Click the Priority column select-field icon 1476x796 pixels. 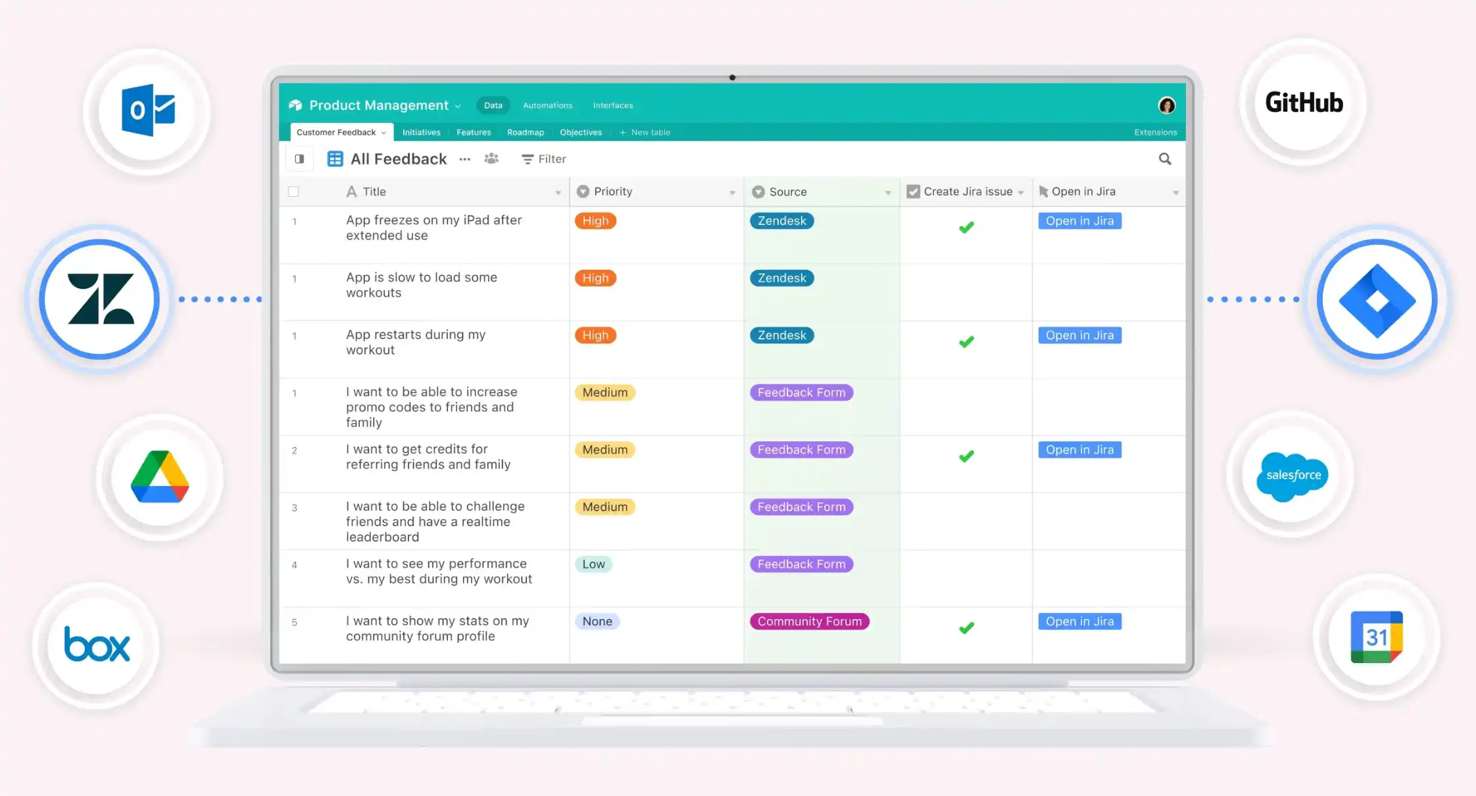coord(583,191)
